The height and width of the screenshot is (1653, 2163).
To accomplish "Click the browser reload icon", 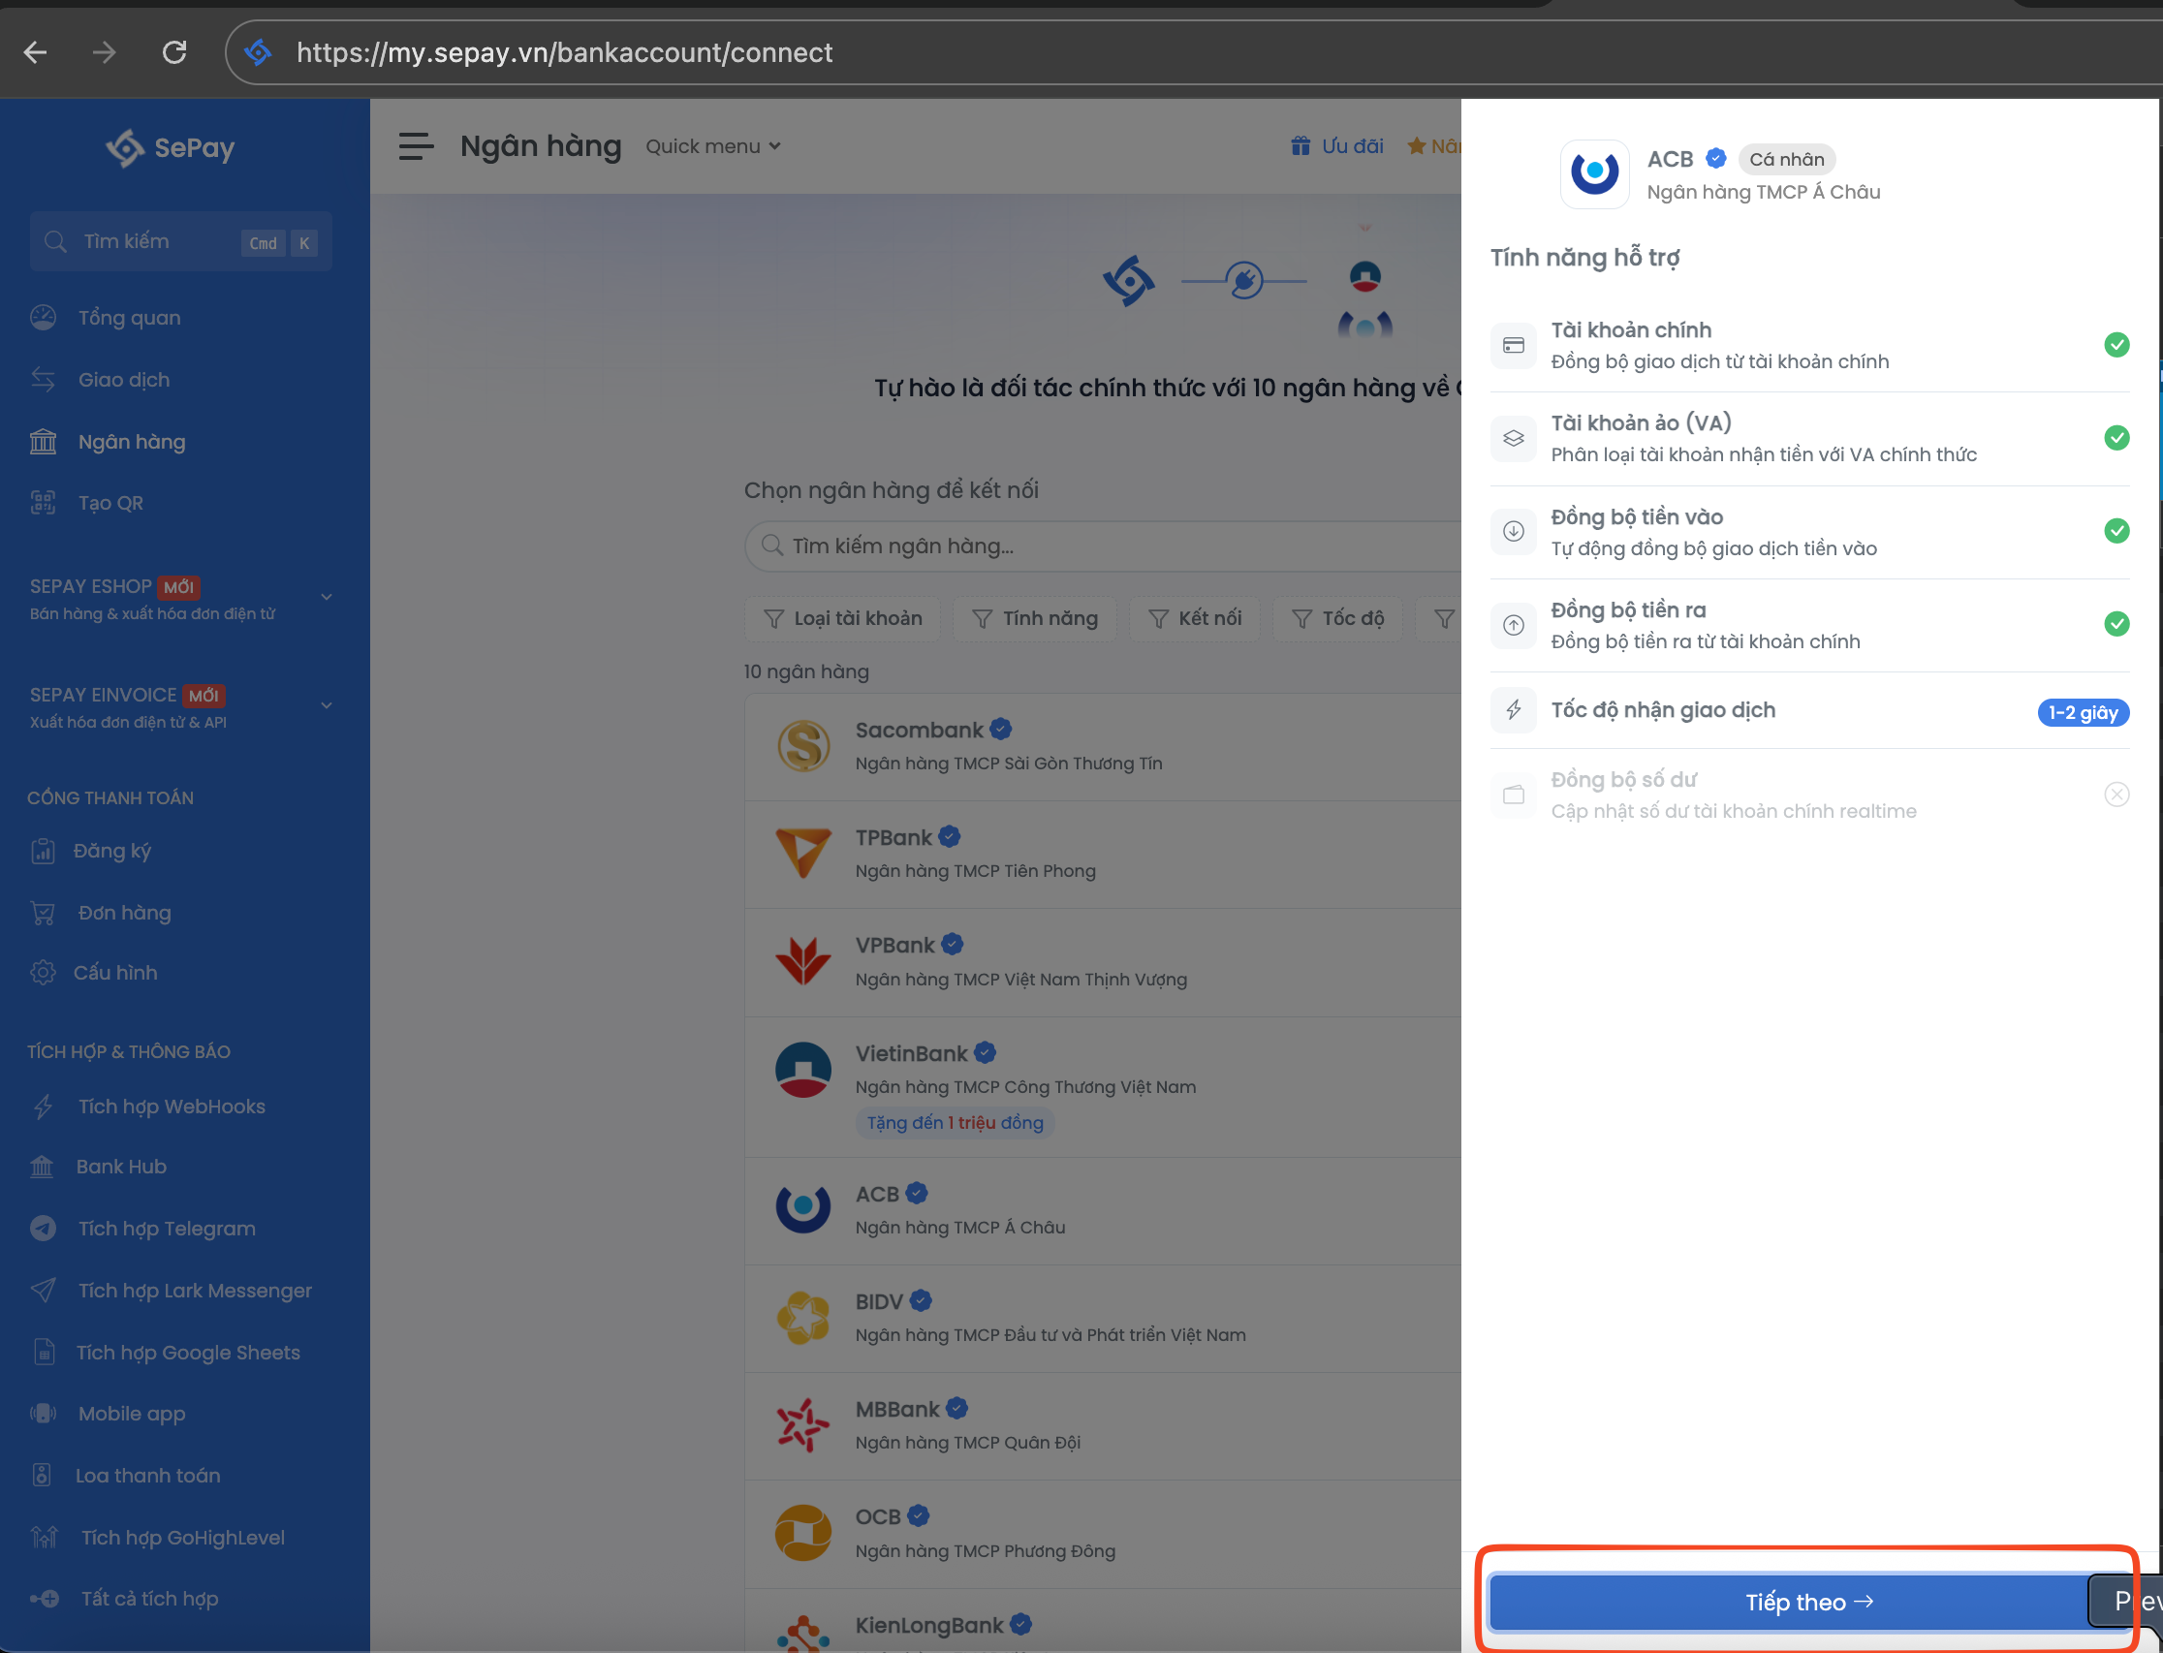I will tap(174, 52).
